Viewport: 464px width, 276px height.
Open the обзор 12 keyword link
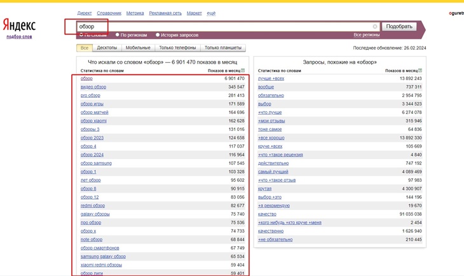[x=90, y=197]
